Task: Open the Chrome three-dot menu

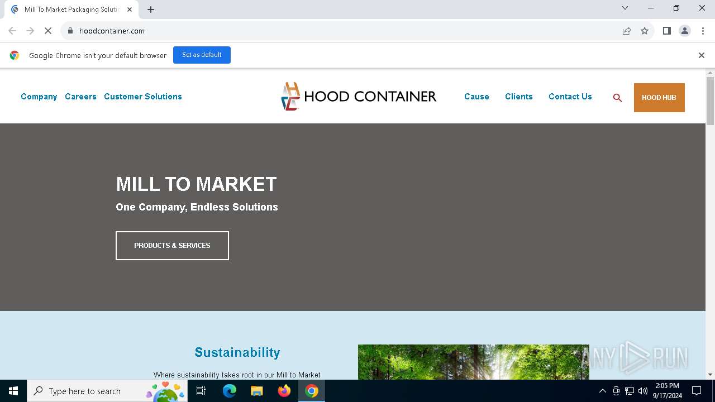Action: pyautogui.click(x=703, y=31)
